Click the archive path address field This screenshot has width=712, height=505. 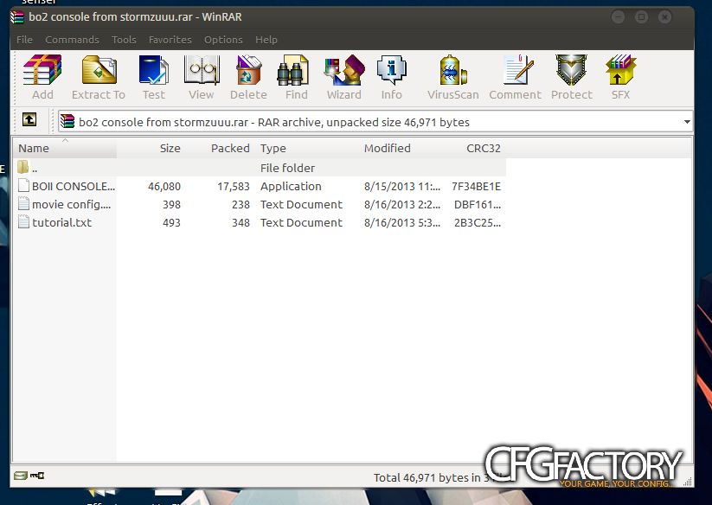coord(375,122)
